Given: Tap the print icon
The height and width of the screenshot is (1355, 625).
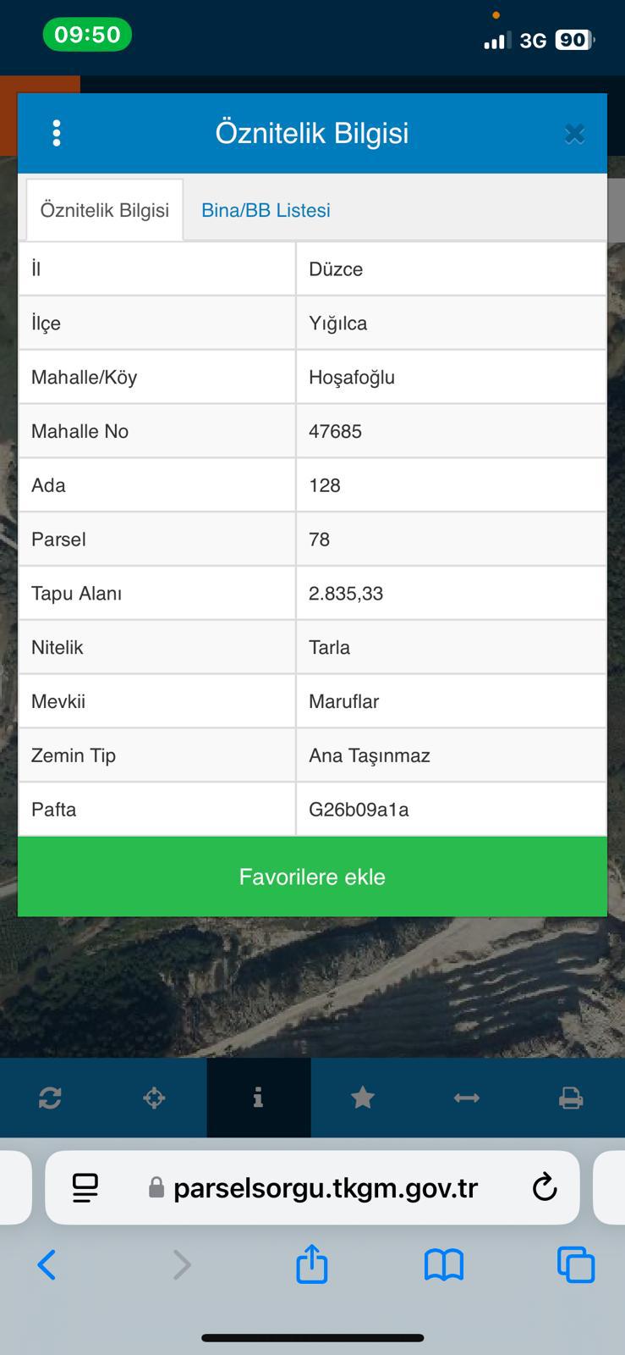Looking at the screenshot, I should tap(571, 1098).
